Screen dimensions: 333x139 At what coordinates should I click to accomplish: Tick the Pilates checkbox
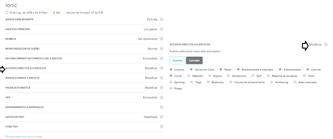pyautogui.click(x=171, y=88)
